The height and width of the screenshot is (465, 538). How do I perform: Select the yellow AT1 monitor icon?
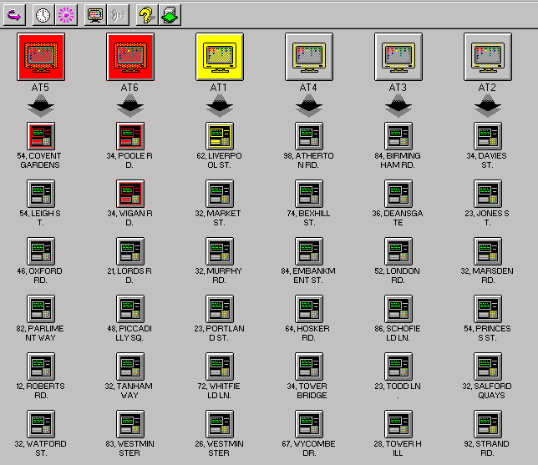coord(220,57)
